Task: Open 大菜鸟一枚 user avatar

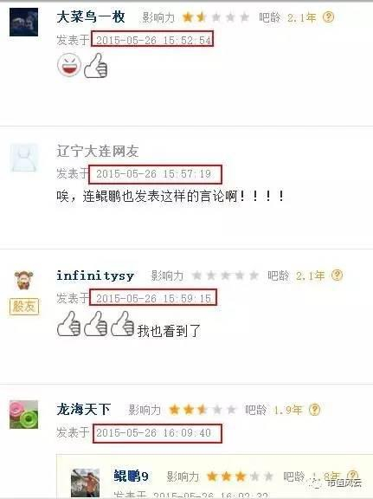Action: pos(23,23)
